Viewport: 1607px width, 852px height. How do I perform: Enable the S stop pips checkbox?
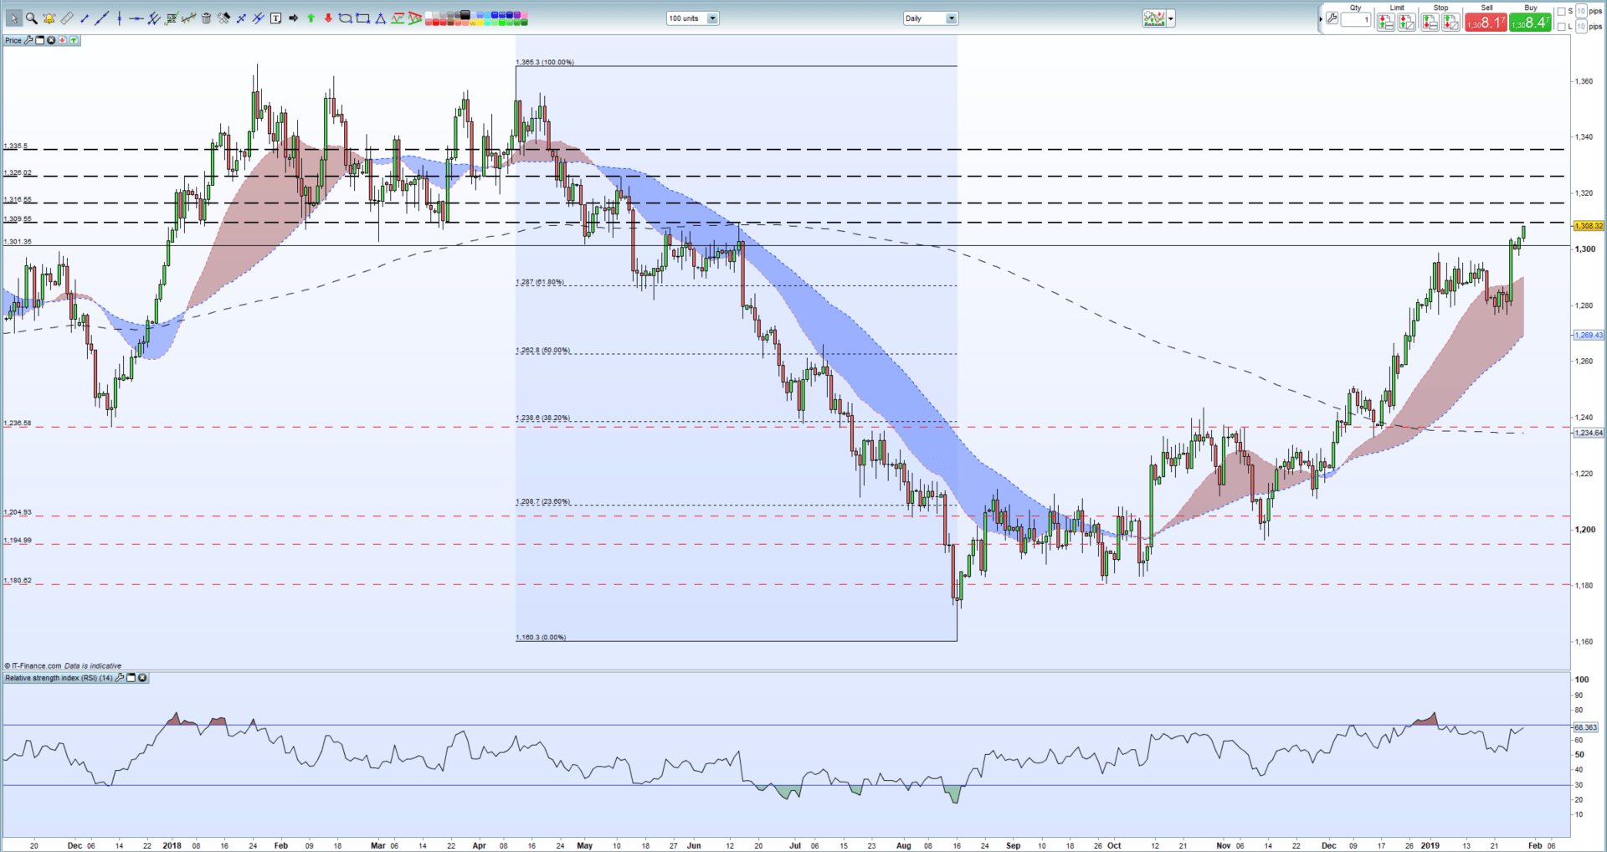[x=1562, y=12]
